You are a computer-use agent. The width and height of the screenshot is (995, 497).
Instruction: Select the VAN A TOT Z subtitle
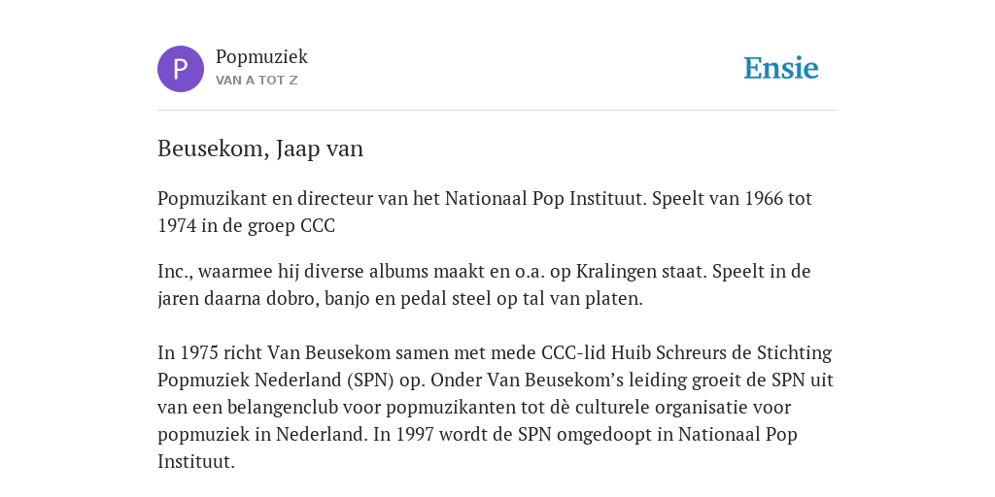coord(257,81)
